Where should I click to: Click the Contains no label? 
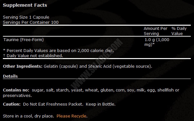[x=16, y=90]
